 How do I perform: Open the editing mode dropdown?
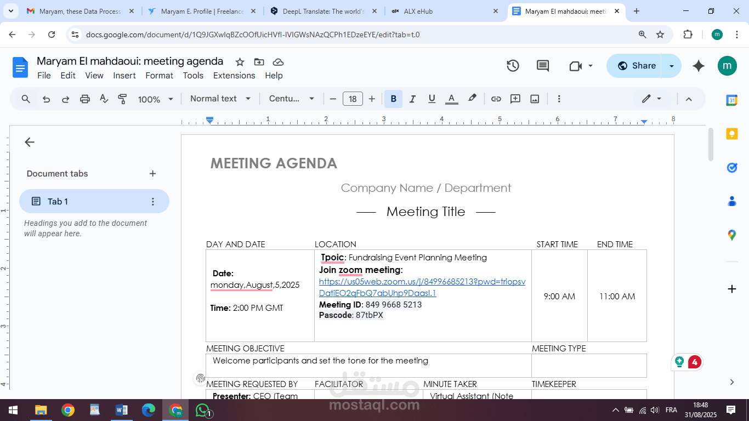pos(652,99)
